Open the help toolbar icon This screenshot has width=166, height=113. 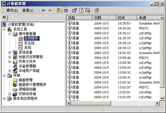tap(97, 10)
